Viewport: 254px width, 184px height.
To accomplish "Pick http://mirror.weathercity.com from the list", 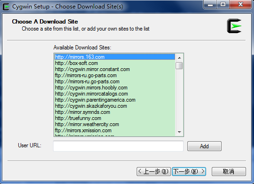I will pyautogui.click(x=115, y=124).
